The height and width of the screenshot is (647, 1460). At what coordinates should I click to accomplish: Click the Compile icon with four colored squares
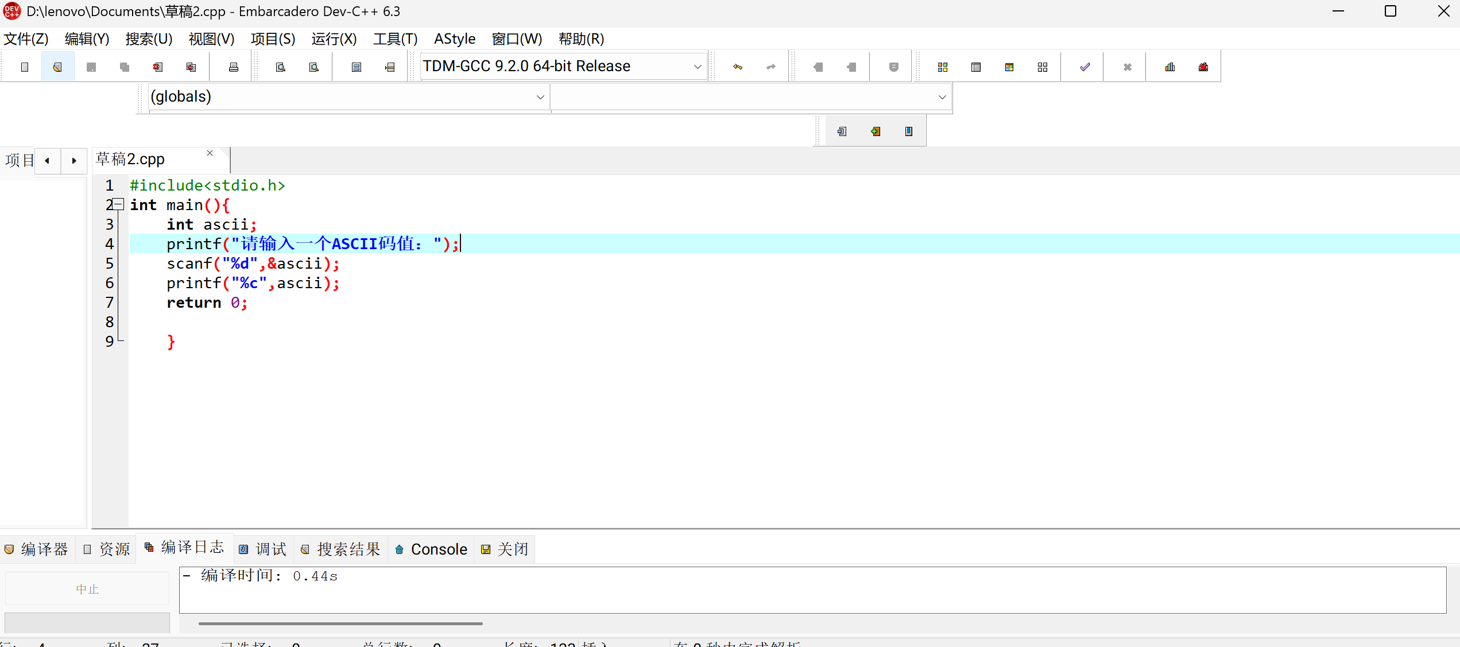point(942,67)
